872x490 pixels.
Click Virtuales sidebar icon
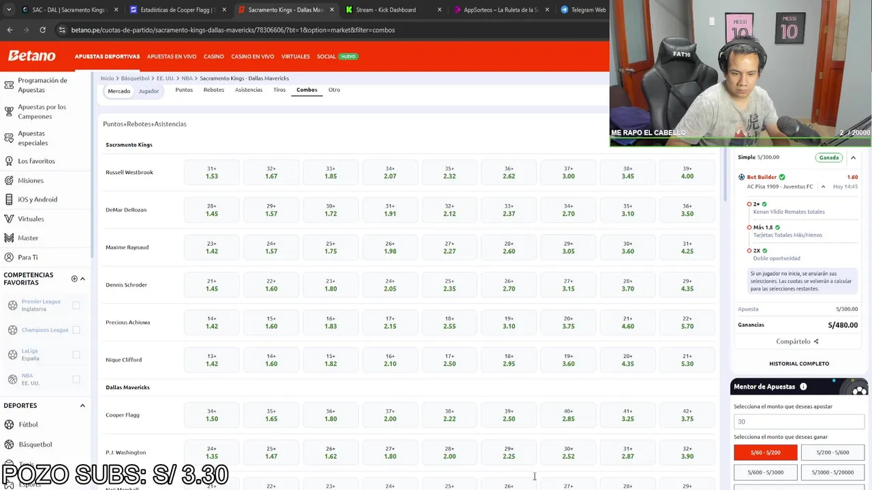[9, 219]
